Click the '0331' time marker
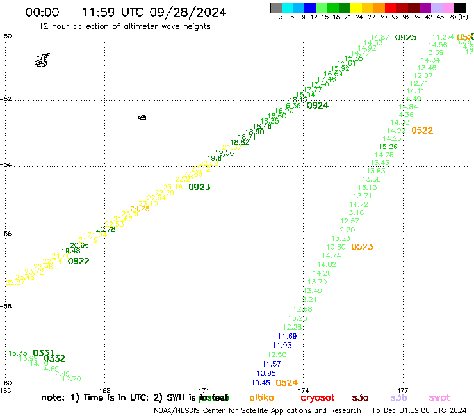Viewport: 474px width, 416px height. [x=44, y=353]
